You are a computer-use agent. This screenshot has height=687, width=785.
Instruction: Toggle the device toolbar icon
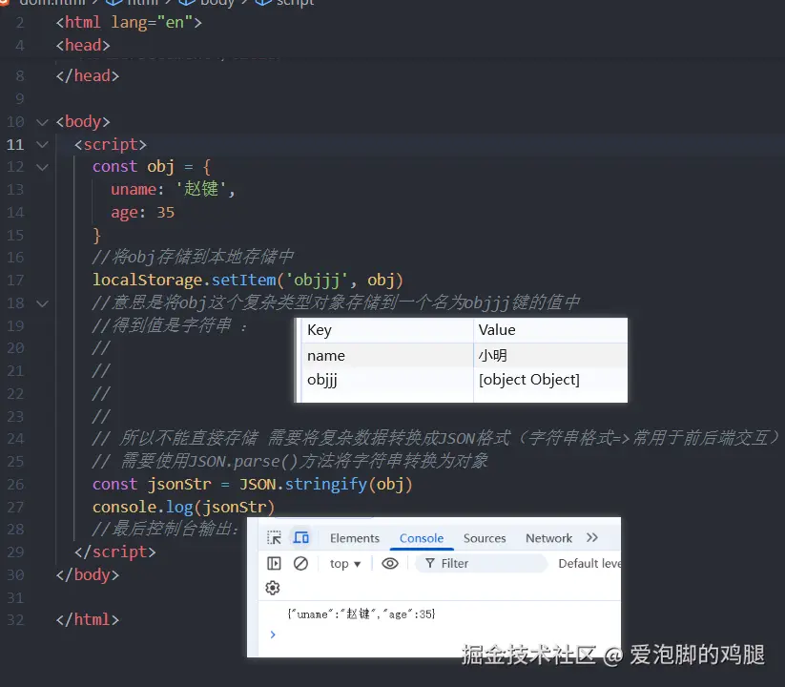[x=300, y=538]
